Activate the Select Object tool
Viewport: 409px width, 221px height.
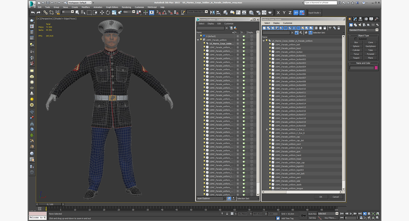pos(77,12)
